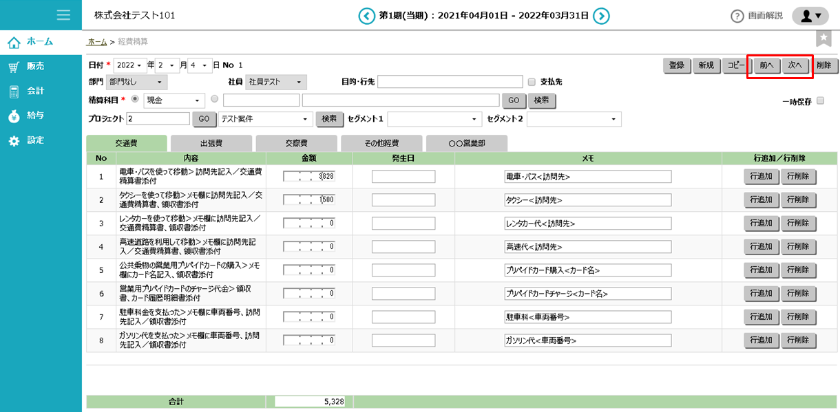This screenshot has height=412, width=840.
Task: Switch to the 出張費 tab
Action: point(211,144)
